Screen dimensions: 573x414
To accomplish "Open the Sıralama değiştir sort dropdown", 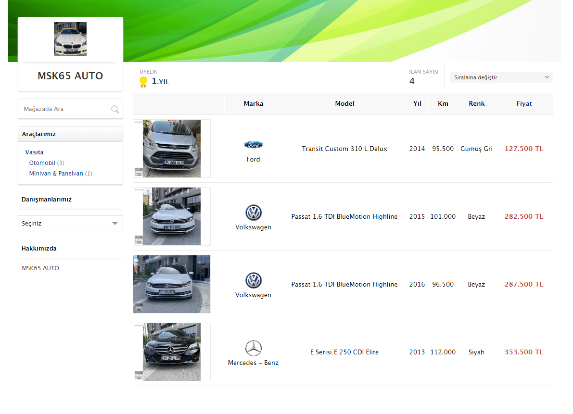I will pyautogui.click(x=501, y=77).
